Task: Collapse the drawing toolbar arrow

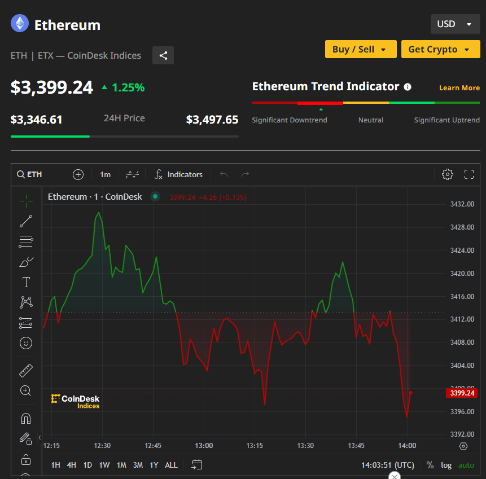Action: (40, 437)
